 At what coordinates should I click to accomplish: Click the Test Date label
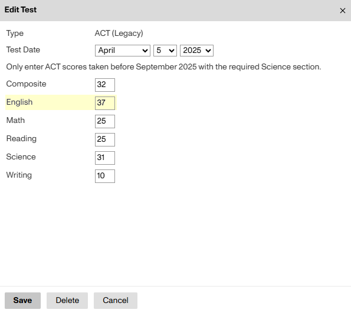tap(23, 49)
